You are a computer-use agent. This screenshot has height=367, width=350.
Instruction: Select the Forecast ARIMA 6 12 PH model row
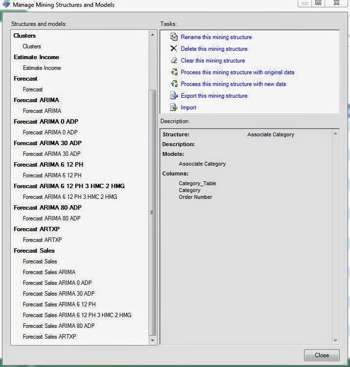(x=52, y=175)
